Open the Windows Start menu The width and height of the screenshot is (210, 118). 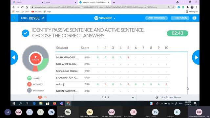[14, 104]
